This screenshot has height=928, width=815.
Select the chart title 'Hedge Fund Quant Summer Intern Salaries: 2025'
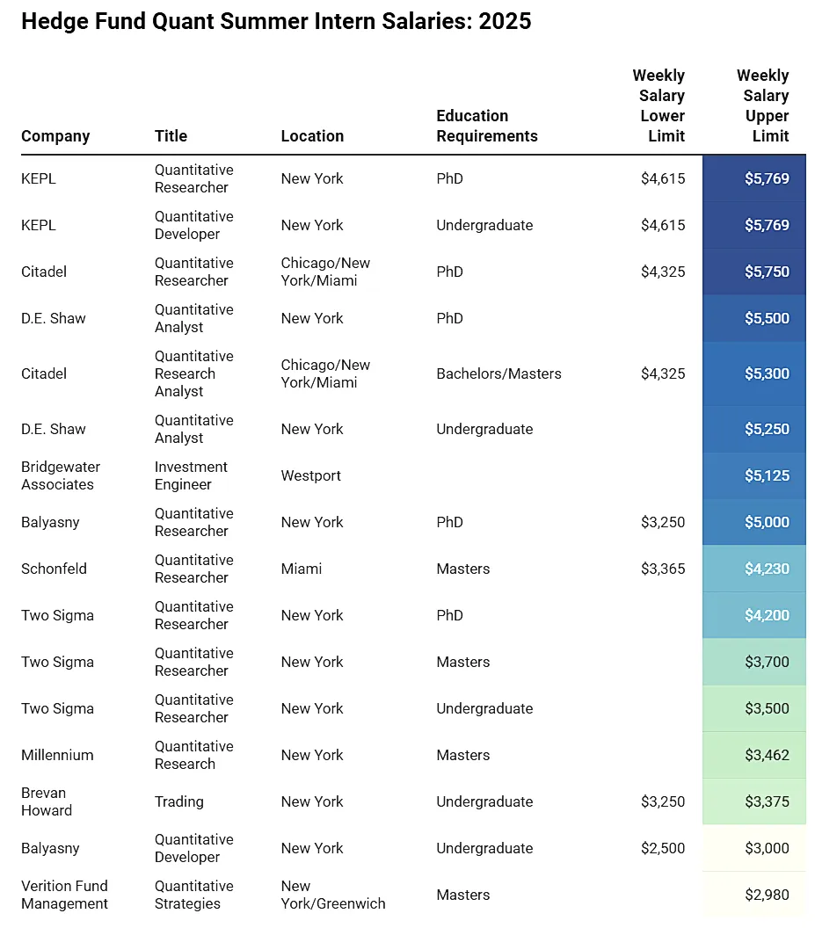[x=276, y=21]
